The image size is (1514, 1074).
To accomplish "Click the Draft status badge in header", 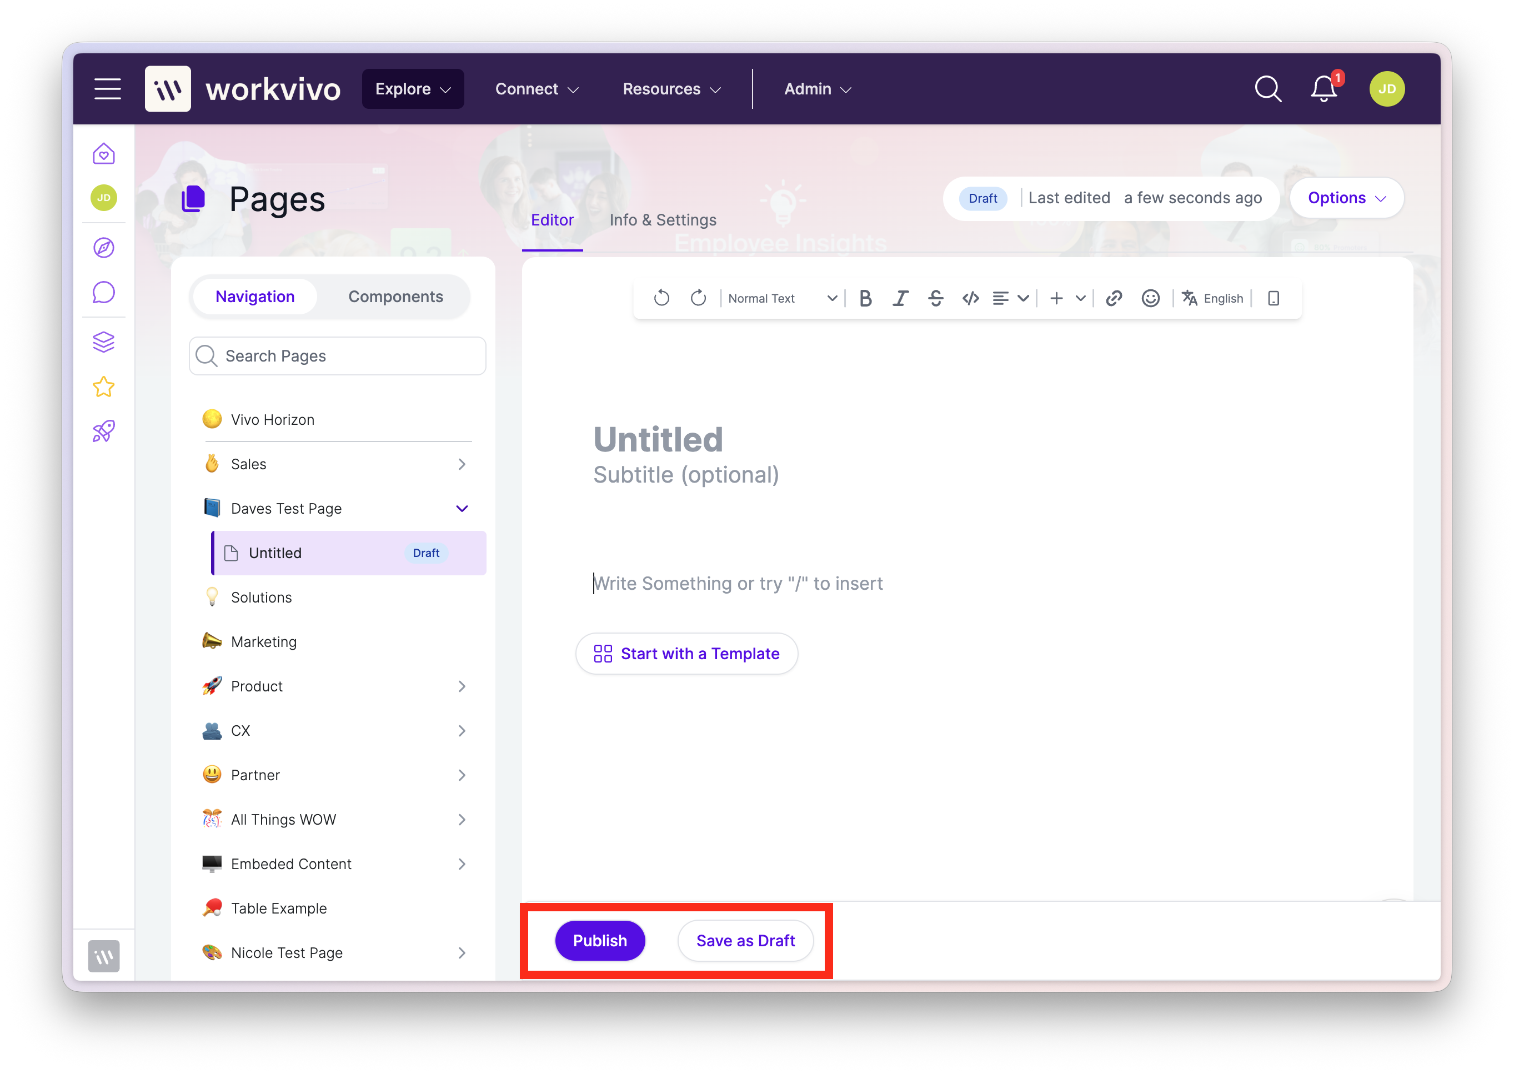I will [982, 198].
